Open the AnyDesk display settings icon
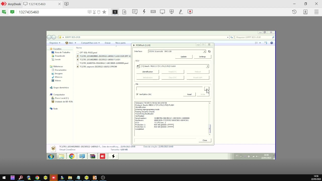Image resolution: width=322 pixels, height=181 pixels. (x=163, y=12)
